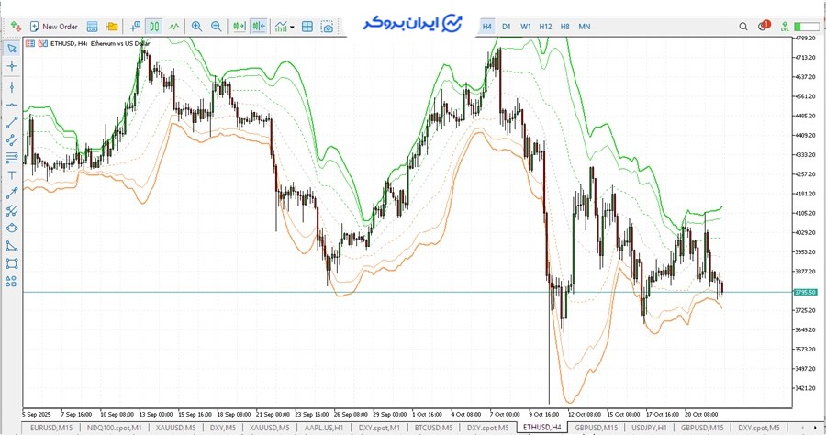Open the BTCUSD,M5 chart tab
826x435 pixels.
click(x=434, y=428)
